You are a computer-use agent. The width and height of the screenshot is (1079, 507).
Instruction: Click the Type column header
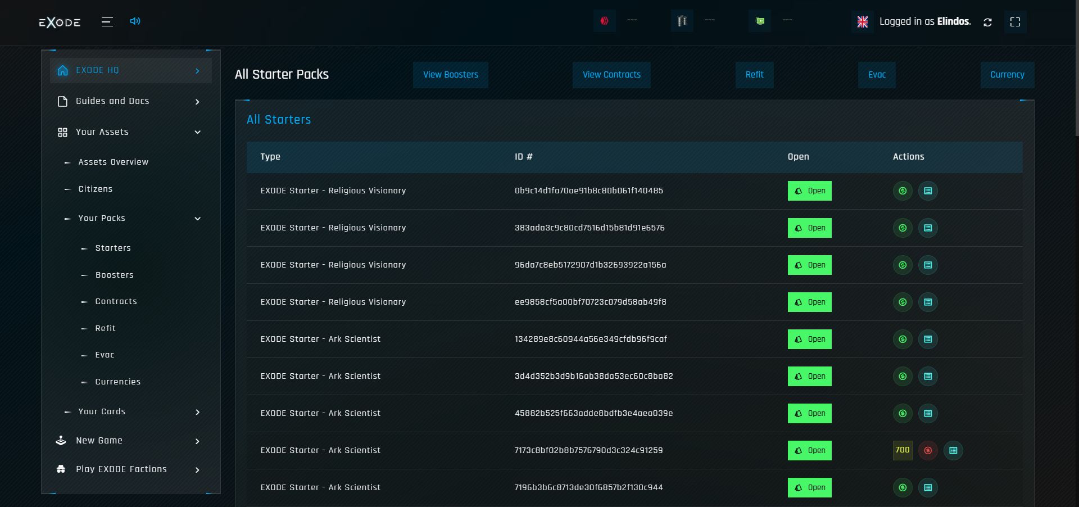click(x=270, y=157)
